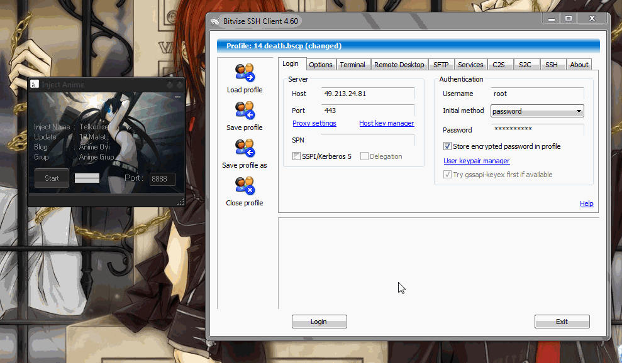Switch to the Terminal tab
622x363 pixels.
(352, 65)
